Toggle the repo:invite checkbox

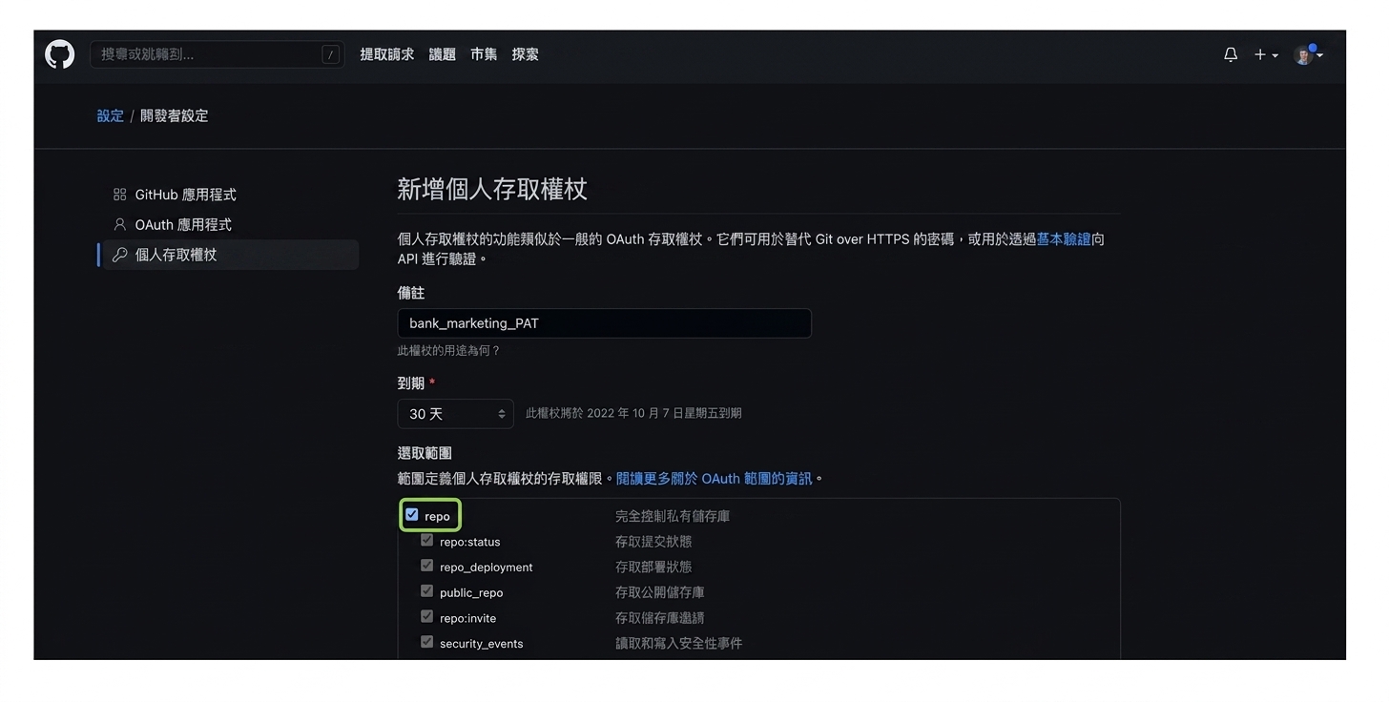pos(426,617)
